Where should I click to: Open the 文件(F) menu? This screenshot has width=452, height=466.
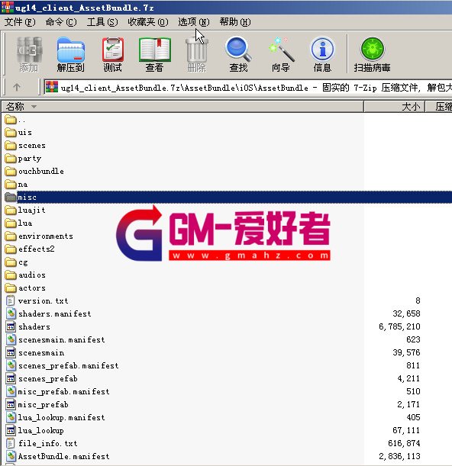20,22
